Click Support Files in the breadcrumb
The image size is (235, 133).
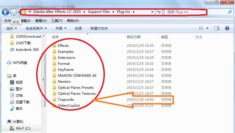pos(99,12)
